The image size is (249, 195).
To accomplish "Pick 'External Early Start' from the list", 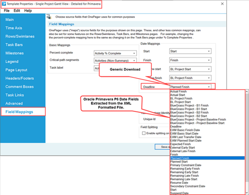I will tap(207, 147).
